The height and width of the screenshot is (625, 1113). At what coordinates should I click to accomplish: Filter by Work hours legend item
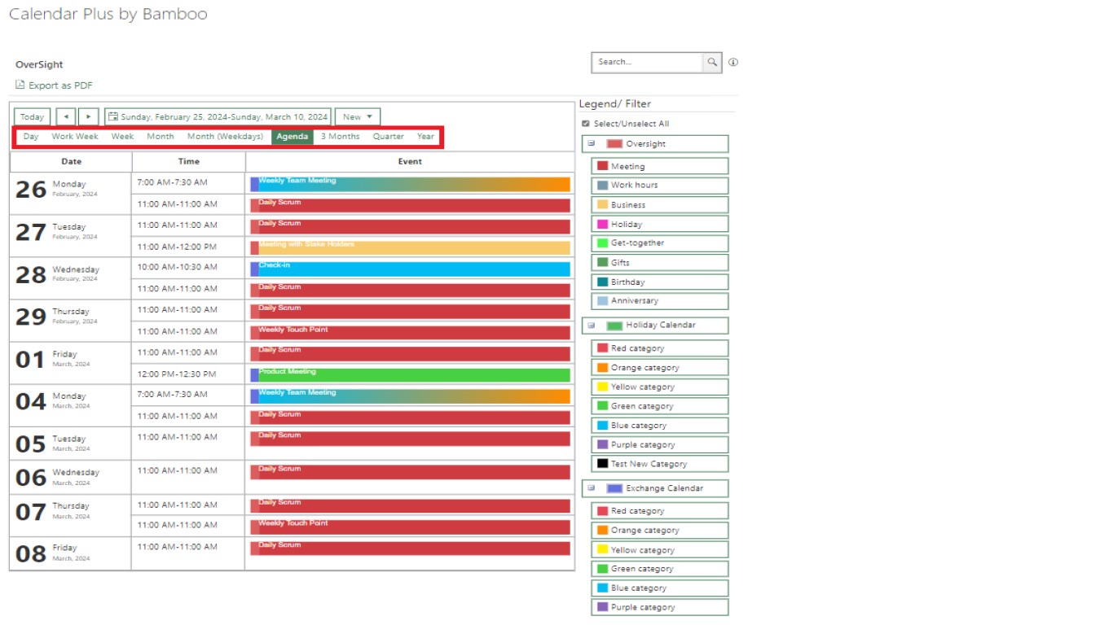click(660, 185)
